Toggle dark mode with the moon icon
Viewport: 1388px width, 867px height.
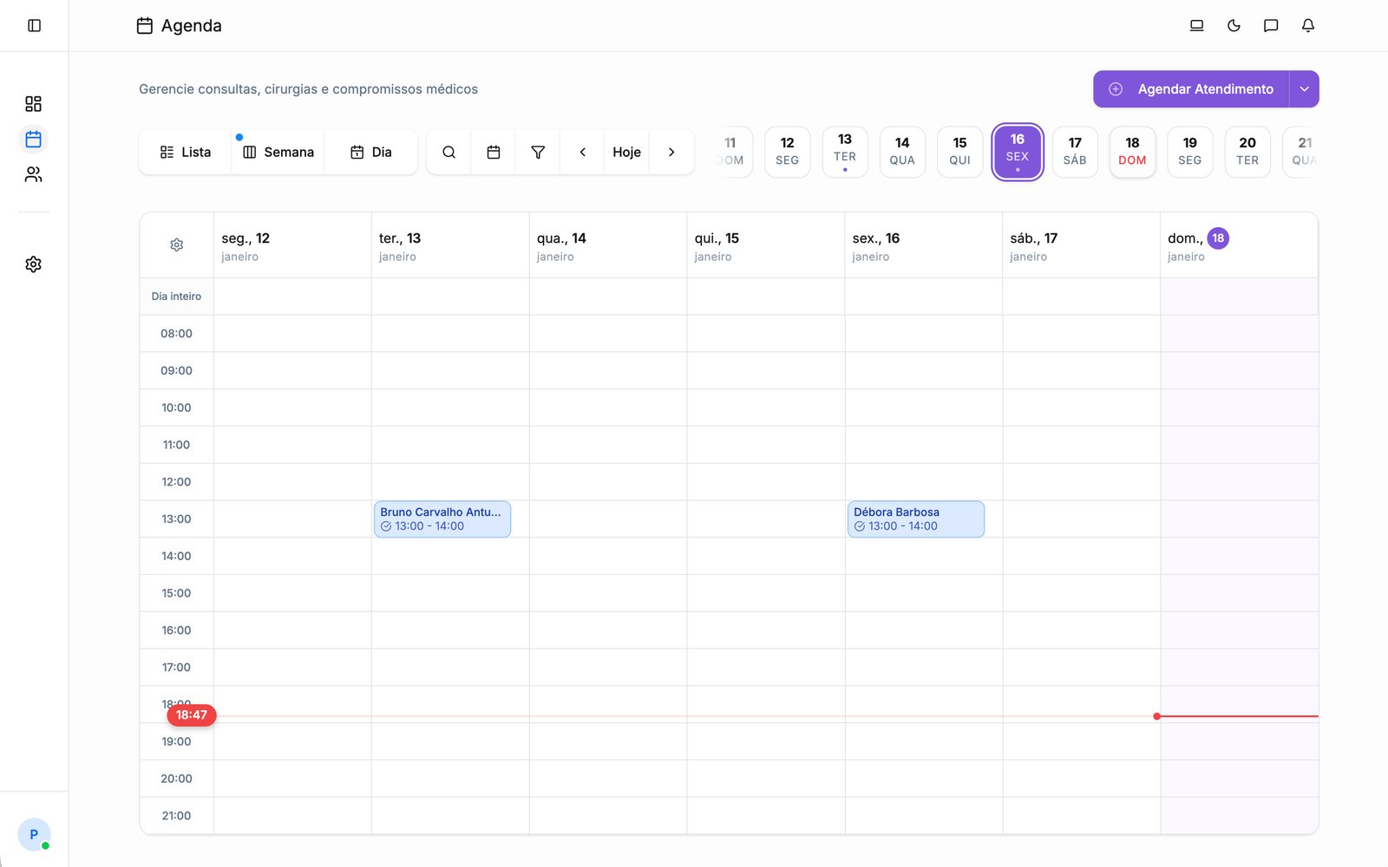pyautogui.click(x=1234, y=25)
